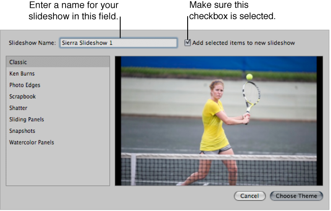The image size is (331, 211).
Task: Cancel the slideshow dialog
Action: point(250,196)
